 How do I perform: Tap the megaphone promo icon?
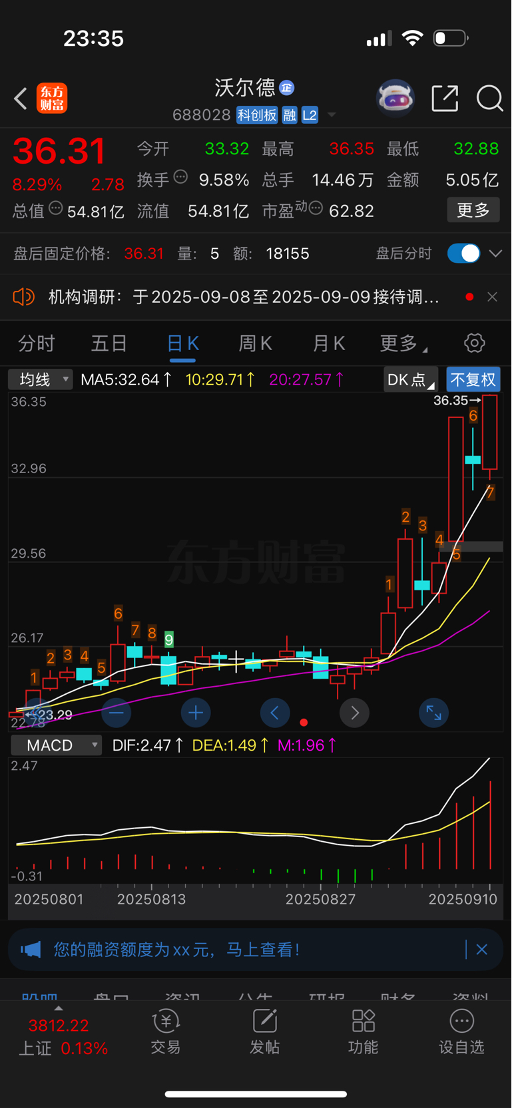point(31,949)
